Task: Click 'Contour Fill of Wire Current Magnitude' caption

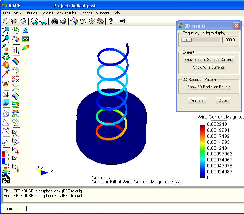Action: (137, 182)
